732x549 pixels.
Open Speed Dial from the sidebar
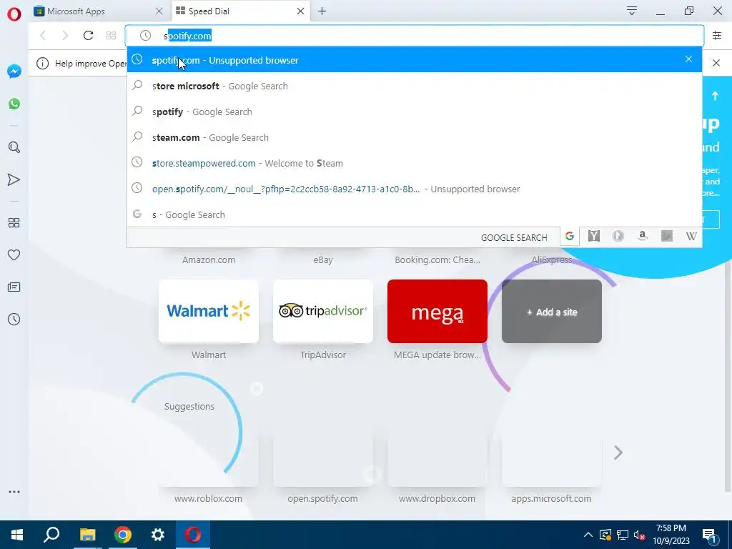tap(14, 223)
